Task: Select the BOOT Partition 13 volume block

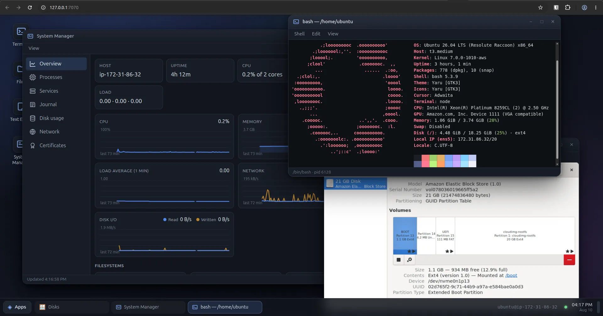Action: coord(405,236)
